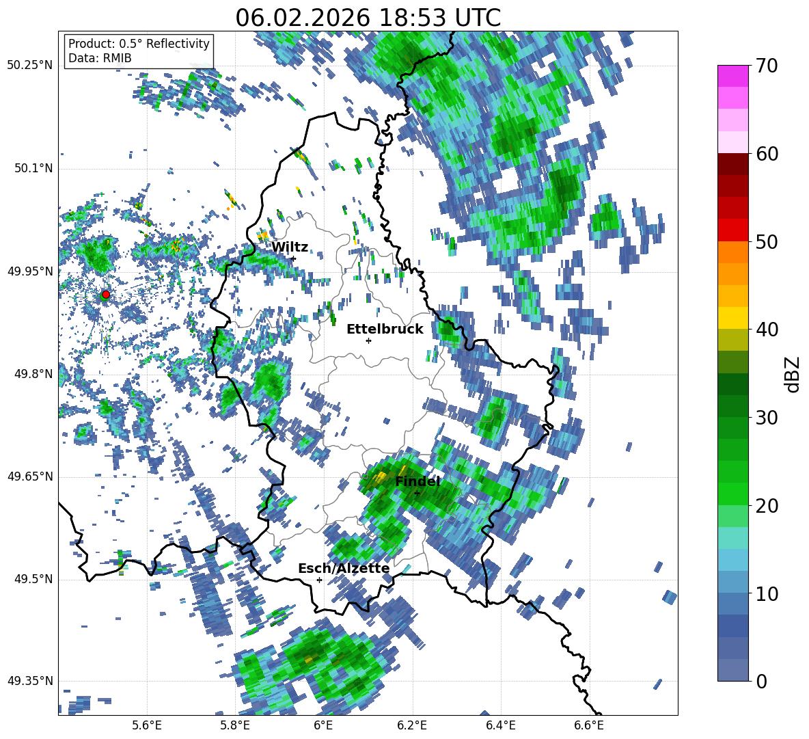Click the cross marker below Findel label
This screenshot has width=809, height=739.
[x=417, y=493]
